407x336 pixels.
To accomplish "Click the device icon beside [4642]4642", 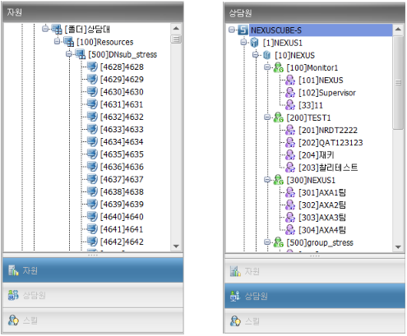I will (x=92, y=242).
